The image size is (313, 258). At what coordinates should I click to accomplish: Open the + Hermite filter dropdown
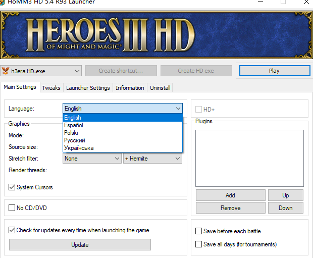click(x=152, y=159)
